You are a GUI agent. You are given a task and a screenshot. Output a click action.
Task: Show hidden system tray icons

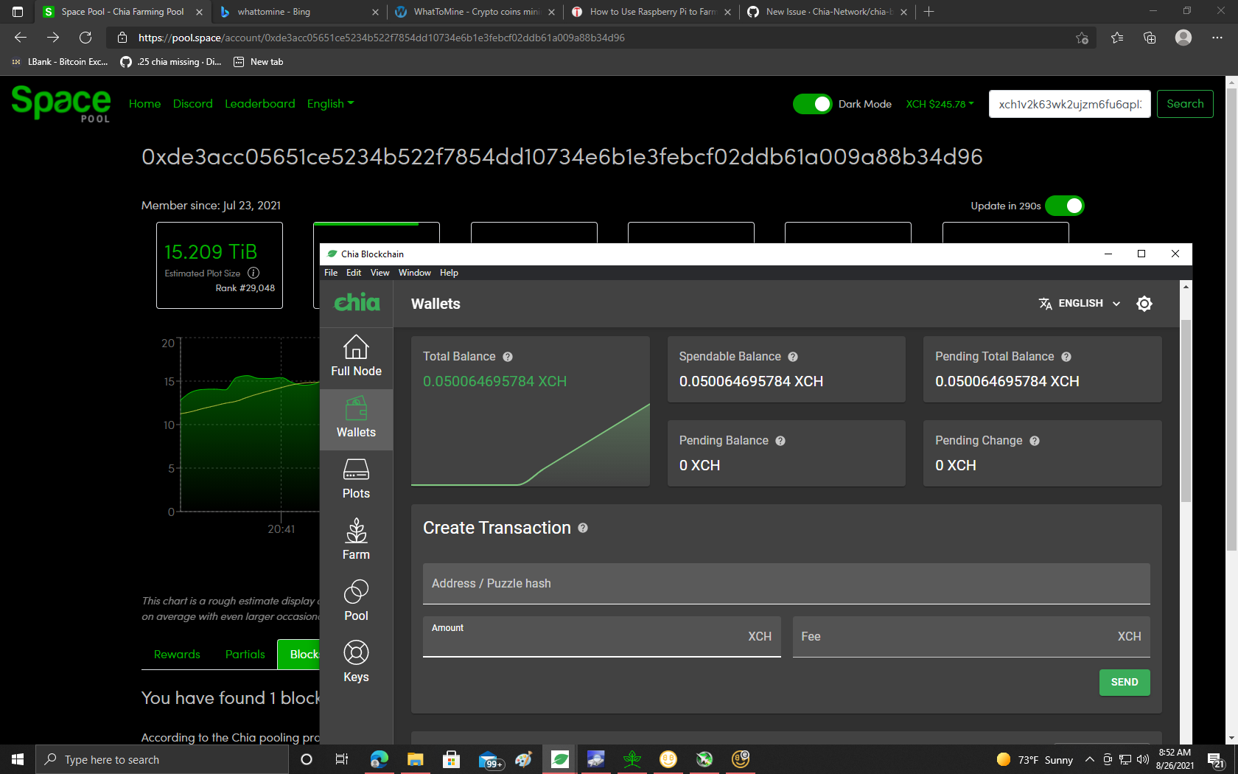click(x=1089, y=759)
